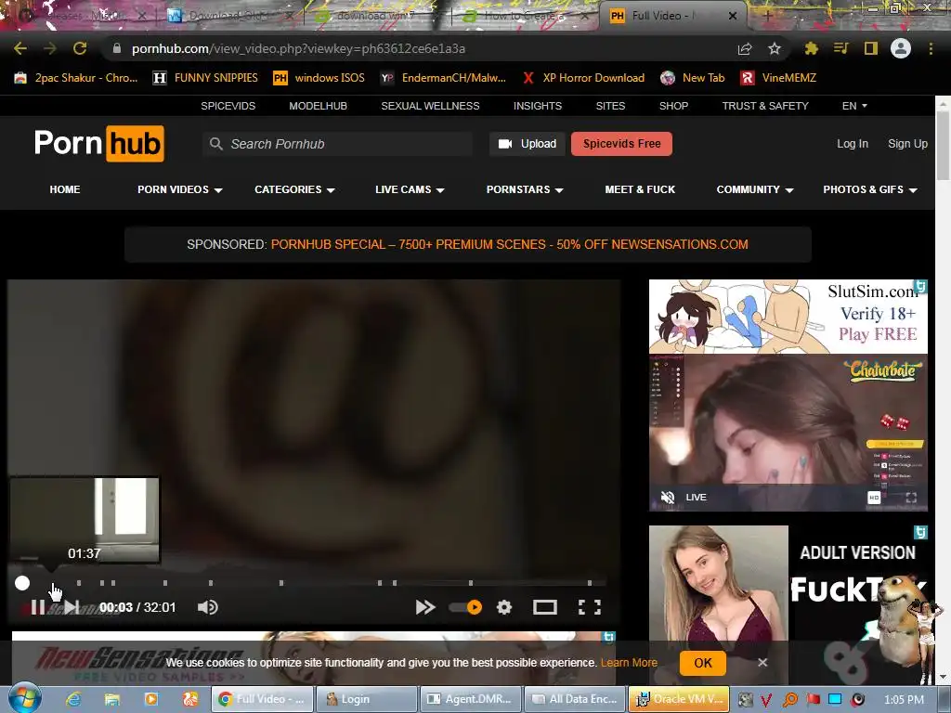
Task: Expand the Chaturbate live ad to fullscreen
Action: click(911, 498)
